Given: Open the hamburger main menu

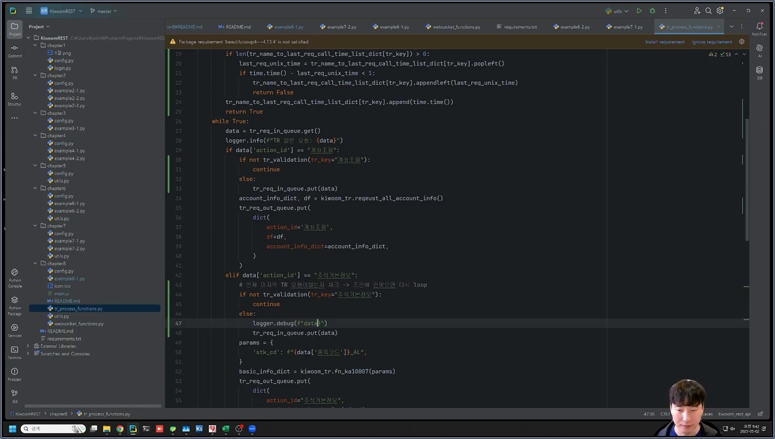Looking at the screenshot, I should [x=29, y=11].
